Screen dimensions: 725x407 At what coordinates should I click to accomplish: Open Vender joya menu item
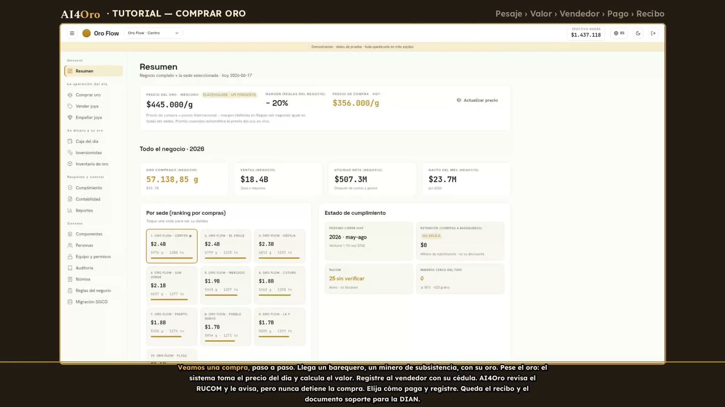pyautogui.click(x=93, y=106)
